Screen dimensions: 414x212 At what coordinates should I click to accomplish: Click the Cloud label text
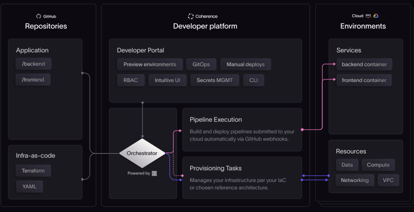[358, 16]
